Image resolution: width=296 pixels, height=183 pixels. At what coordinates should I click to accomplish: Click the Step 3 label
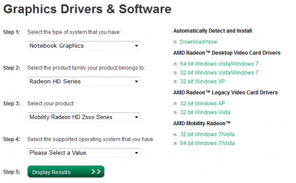[12, 104]
